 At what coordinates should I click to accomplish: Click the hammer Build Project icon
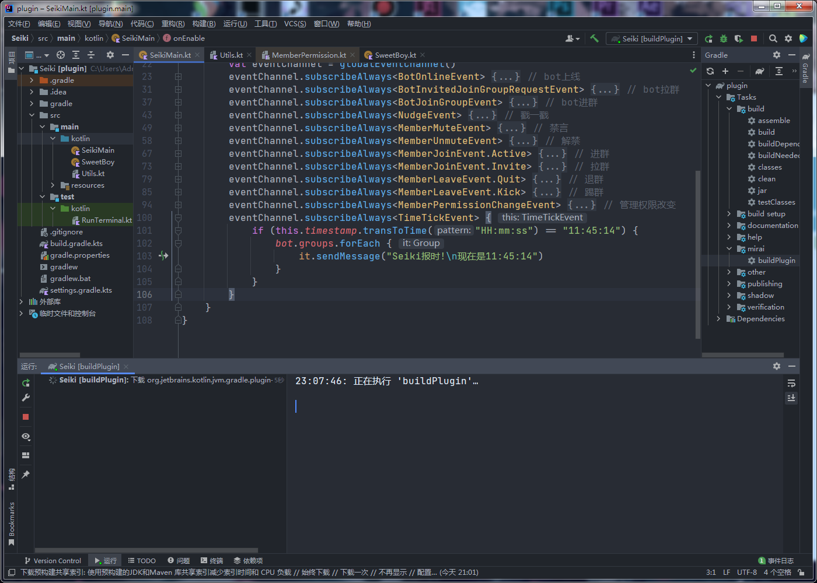coord(594,38)
